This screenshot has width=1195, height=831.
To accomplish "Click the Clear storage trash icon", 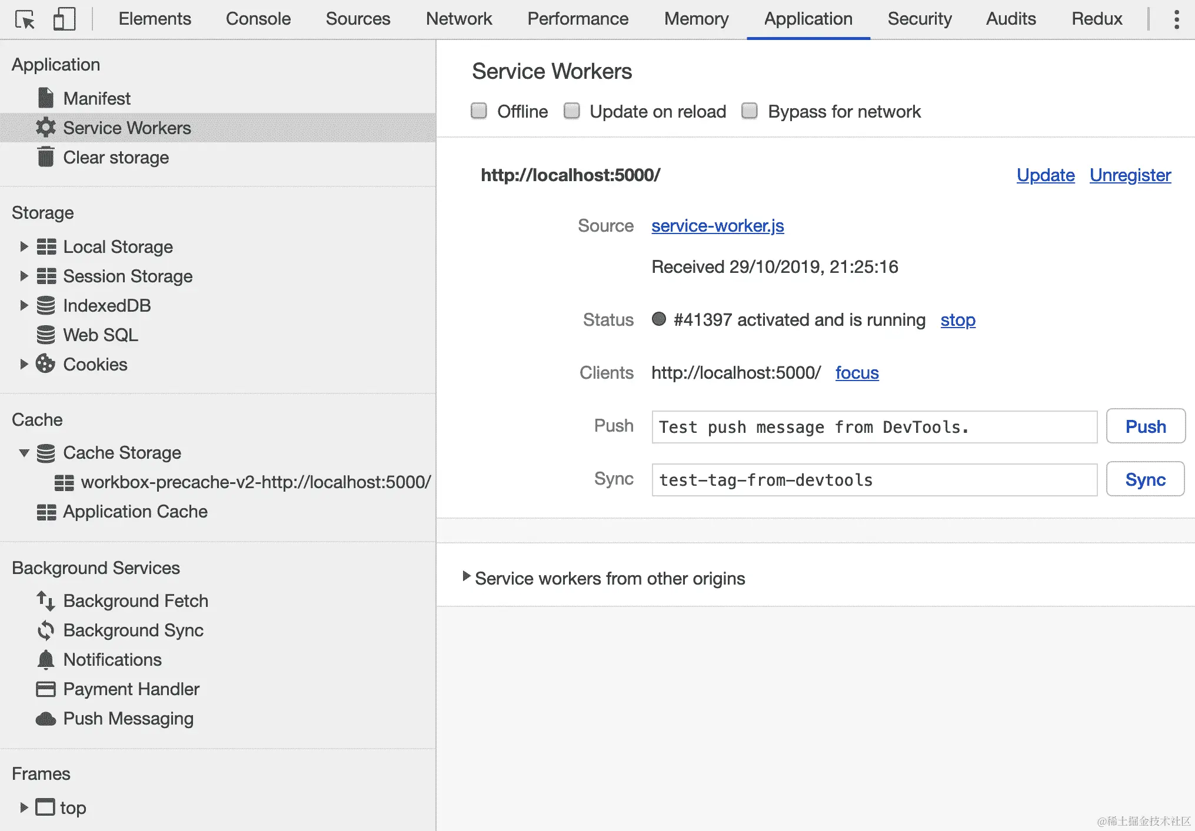I will point(45,157).
